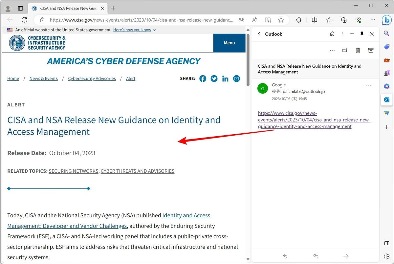394x264 pixels.
Task: Add a new app to the sidebar
Action: point(386,127)
